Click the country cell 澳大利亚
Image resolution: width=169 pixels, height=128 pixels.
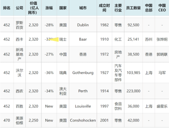[x=63, y=91]
